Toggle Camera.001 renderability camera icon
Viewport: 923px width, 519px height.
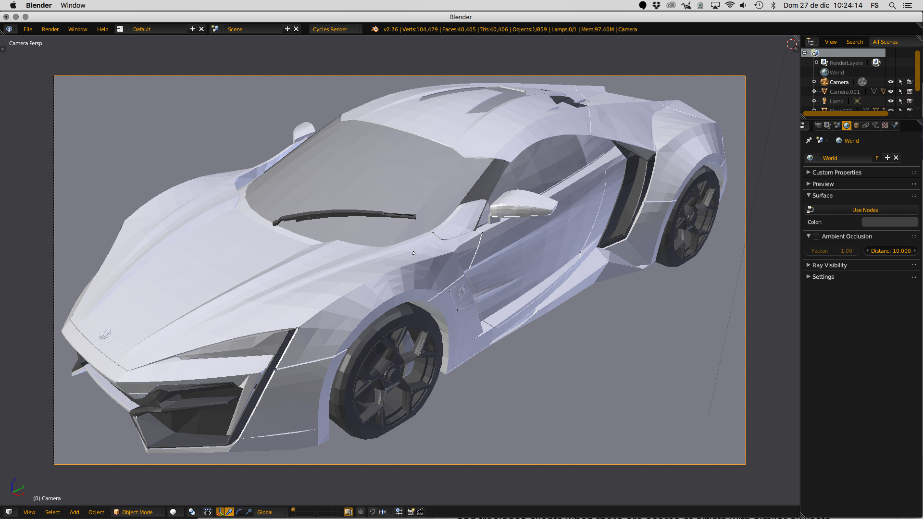point(910,91)
